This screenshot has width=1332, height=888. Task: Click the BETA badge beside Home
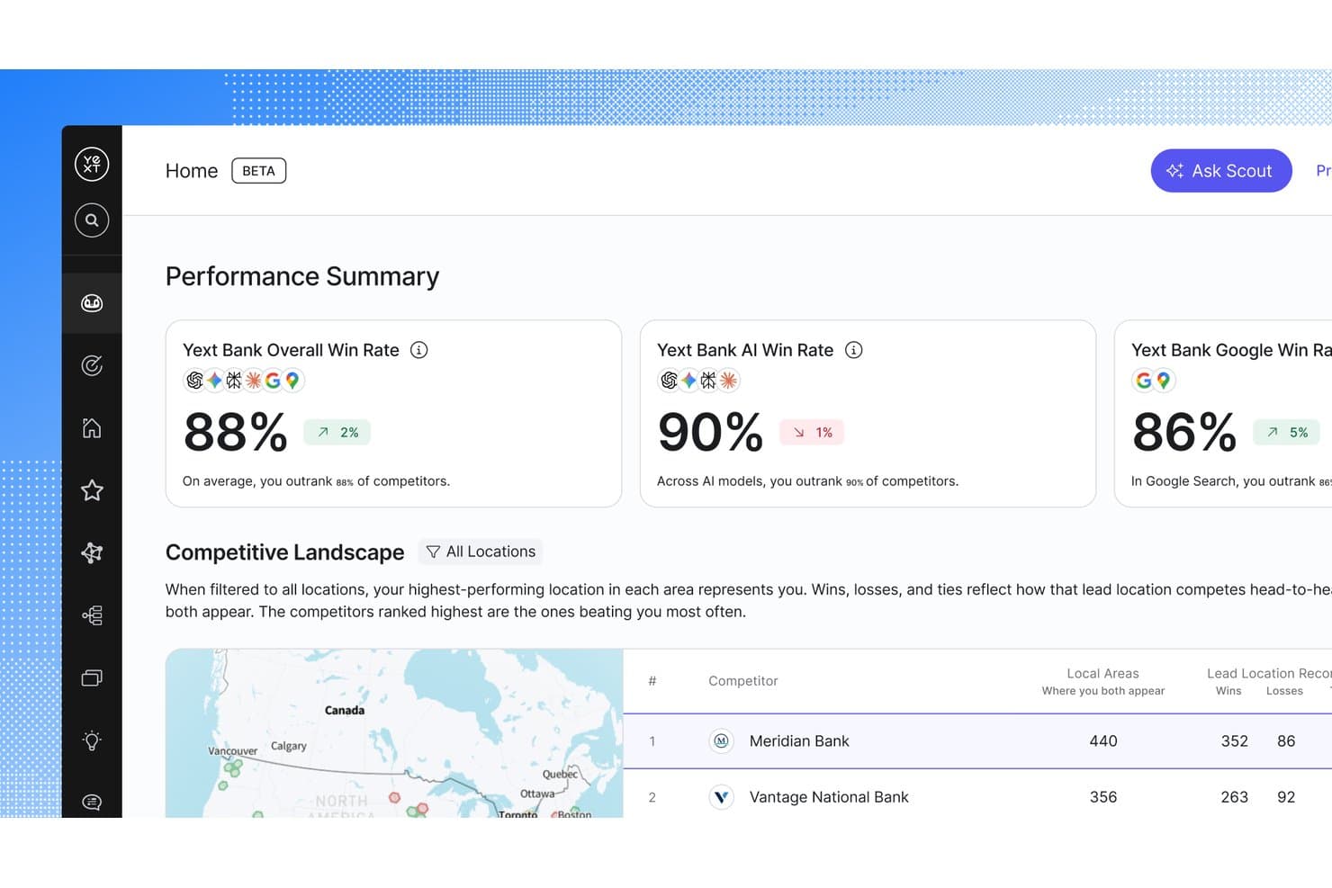point(259,171)
